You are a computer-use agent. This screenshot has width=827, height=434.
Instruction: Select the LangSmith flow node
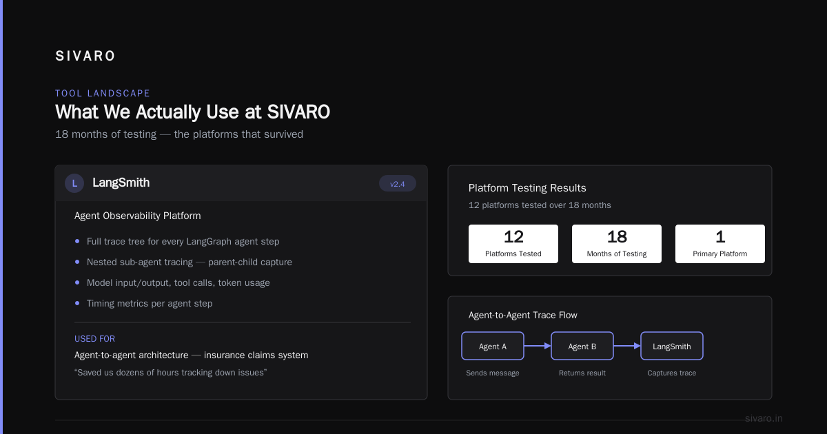[672, 347]
